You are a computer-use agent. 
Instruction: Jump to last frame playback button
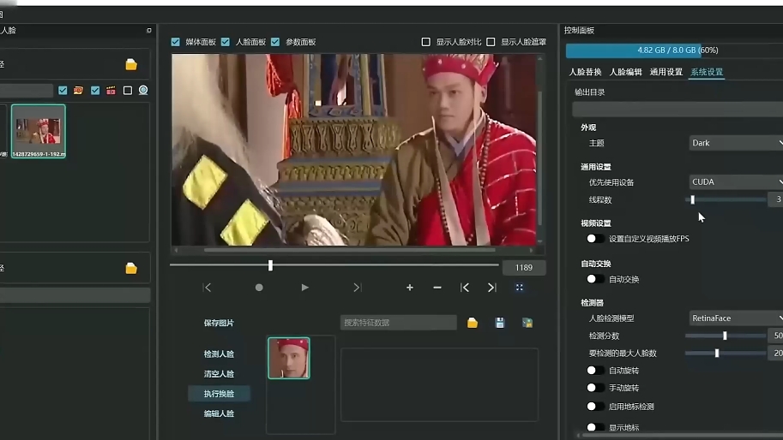pos(357,288)
